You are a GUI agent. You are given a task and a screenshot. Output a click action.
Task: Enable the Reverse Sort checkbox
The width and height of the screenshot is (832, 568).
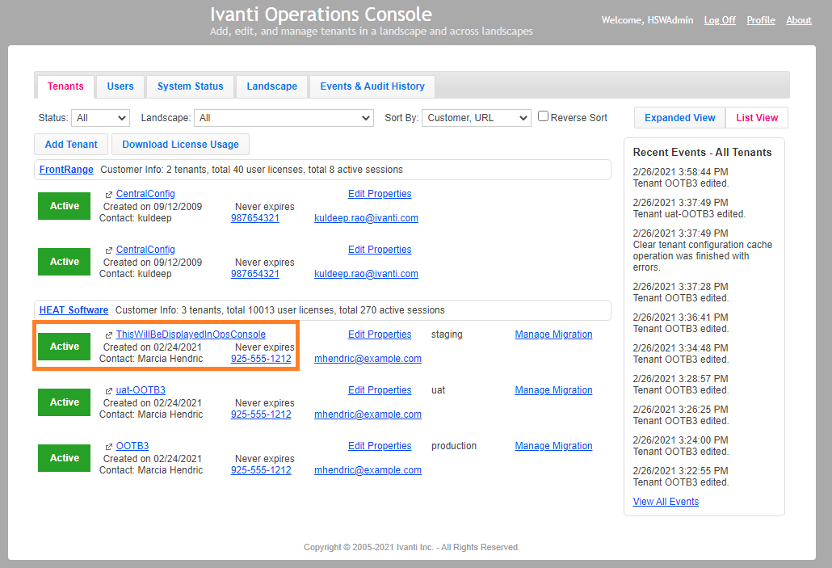point(543,116)
